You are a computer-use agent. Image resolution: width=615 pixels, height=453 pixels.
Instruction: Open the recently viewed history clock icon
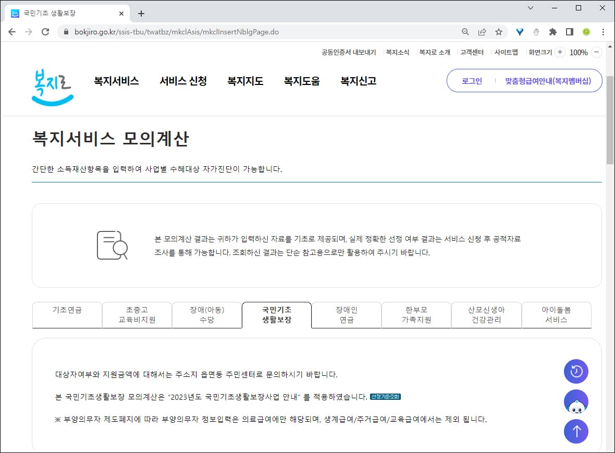pyautogui.click(x=575, y=371)
